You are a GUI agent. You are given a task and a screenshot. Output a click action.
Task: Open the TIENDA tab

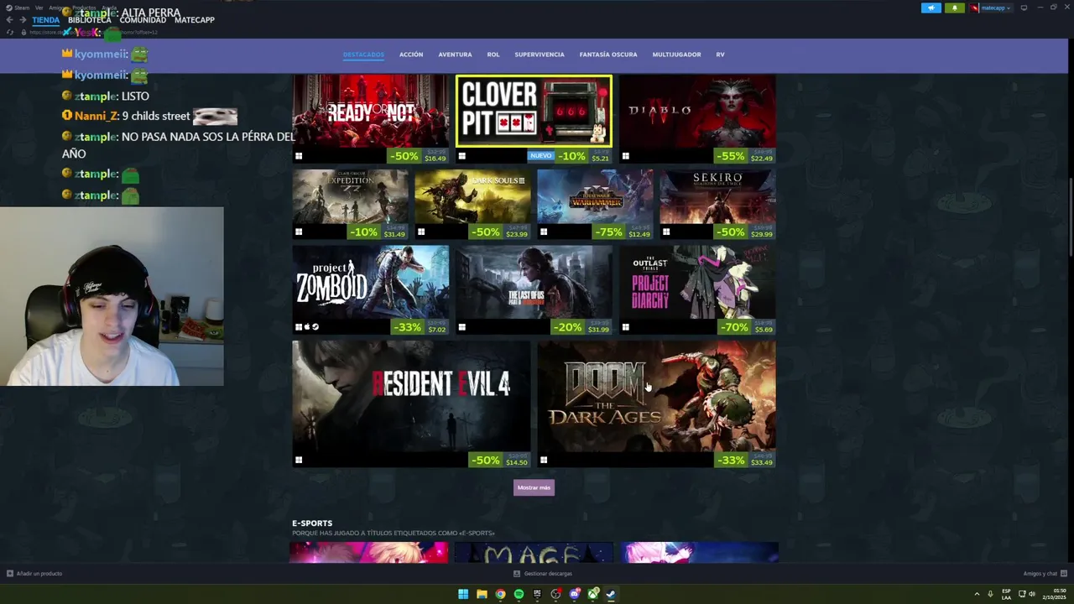46,20
